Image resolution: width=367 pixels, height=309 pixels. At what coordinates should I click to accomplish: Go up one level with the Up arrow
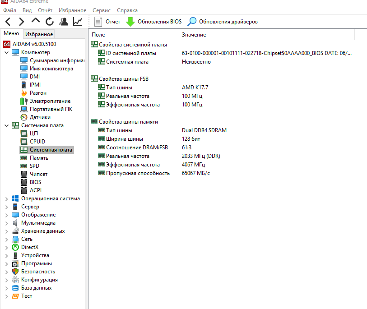tap(36, 21)
